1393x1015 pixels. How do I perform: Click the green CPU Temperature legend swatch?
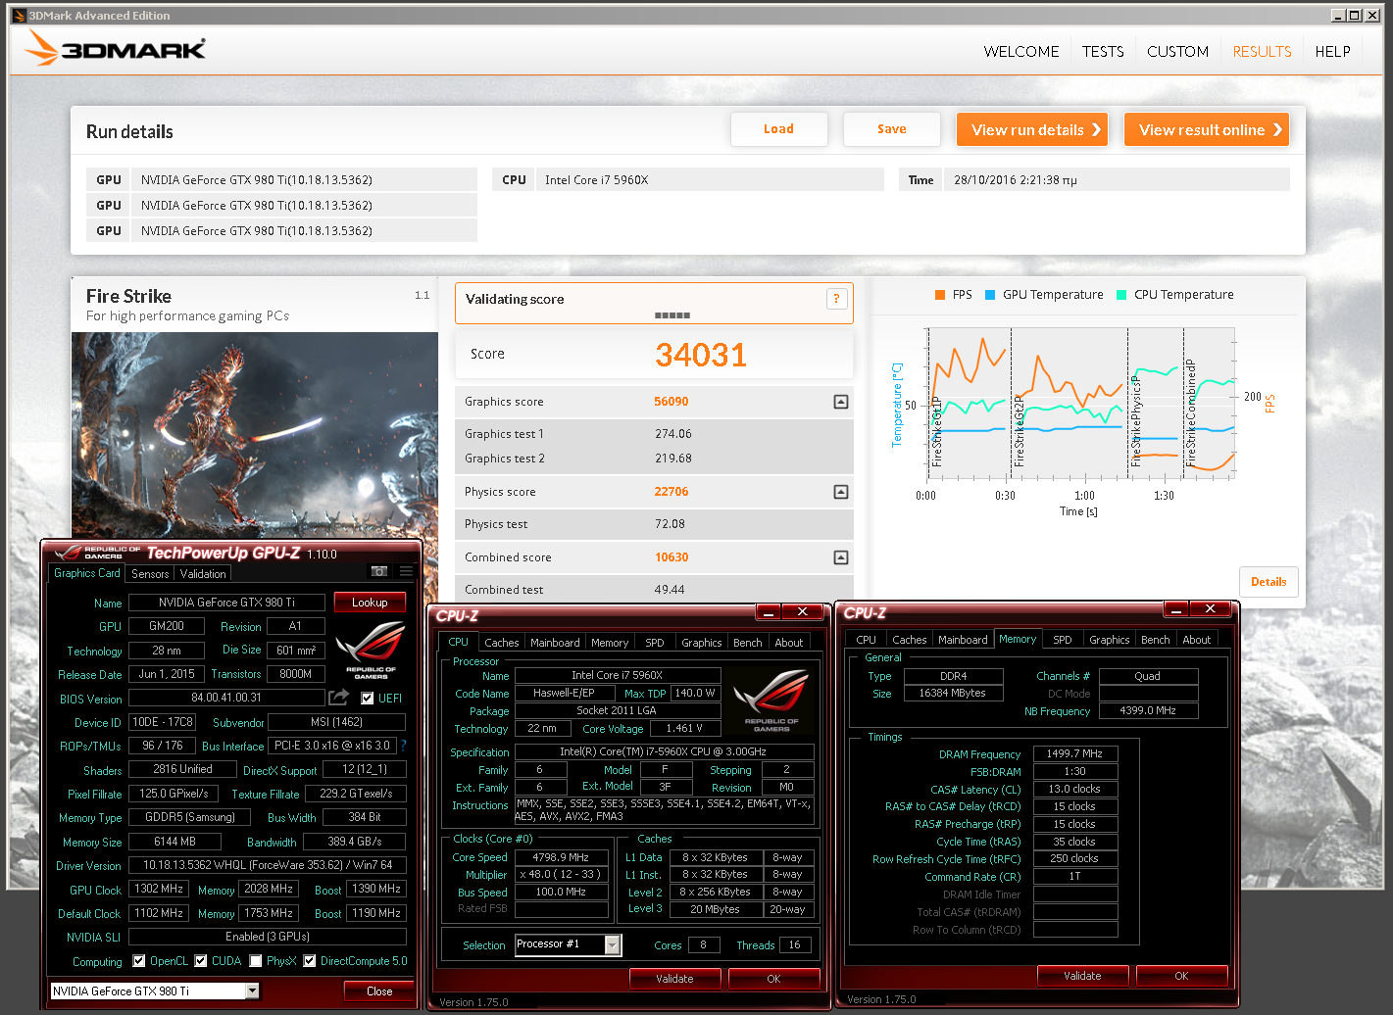click(x=1121, y=295)
